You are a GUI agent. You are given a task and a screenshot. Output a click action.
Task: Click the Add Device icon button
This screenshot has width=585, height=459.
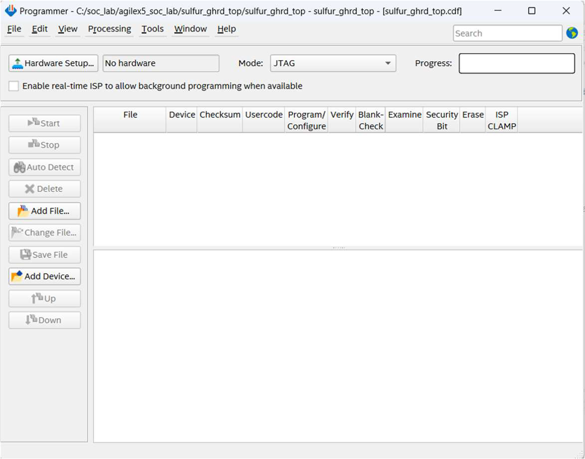pyautogui.click(x=17, y=276)
